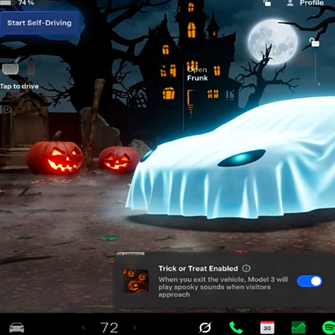This screenshot has width=335, height=335.
Task: Open the Calendar app icon
Action: pyautogui.click(x=267, y=327)
